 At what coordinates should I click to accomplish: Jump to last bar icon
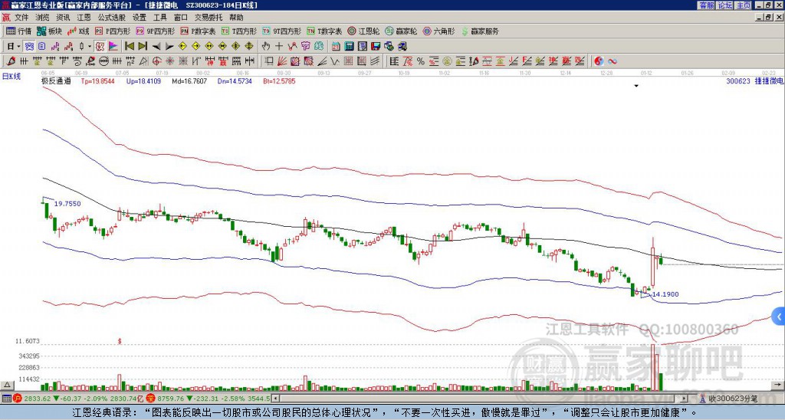pos(143,46)
